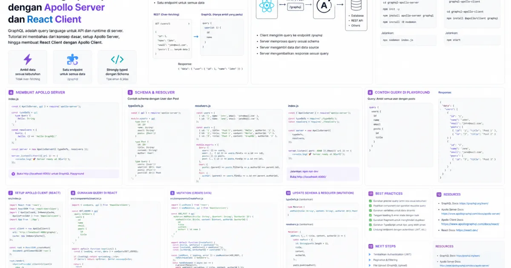
Task: Click the 'SETUP APOLLO CLIENT (REACT)' heading
Action: 37,193
